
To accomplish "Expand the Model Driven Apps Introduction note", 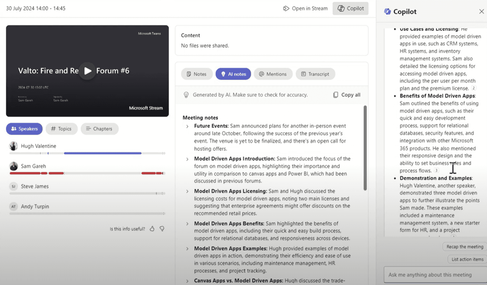I will pyautogui.click(x=187, y=159).
